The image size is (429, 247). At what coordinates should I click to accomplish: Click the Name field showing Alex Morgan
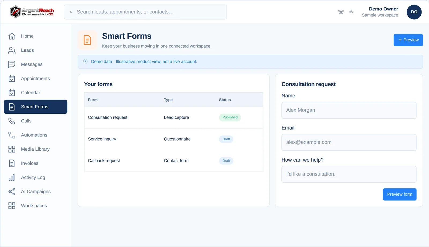(x=349, y=110)
